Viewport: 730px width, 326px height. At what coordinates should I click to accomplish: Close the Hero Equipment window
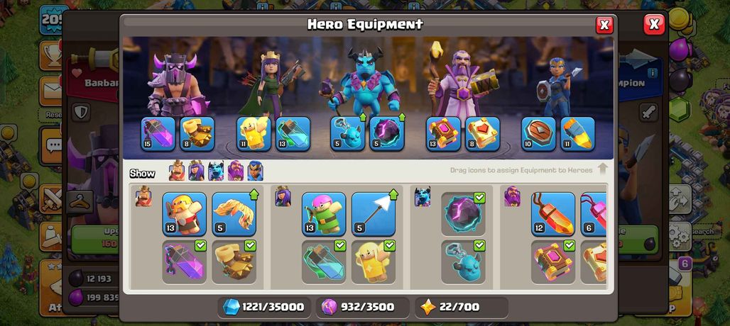coord(604,25)
